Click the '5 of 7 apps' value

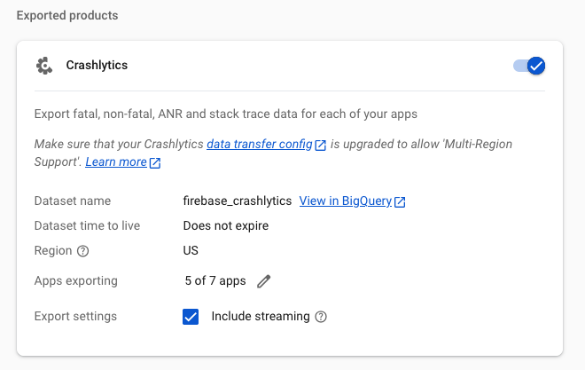point(215,280)
